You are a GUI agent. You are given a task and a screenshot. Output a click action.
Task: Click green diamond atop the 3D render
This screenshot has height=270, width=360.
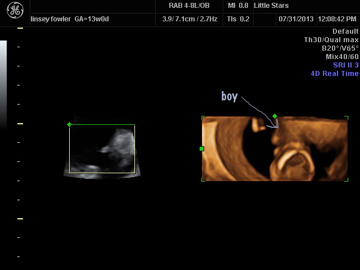(x=274, y=116)
